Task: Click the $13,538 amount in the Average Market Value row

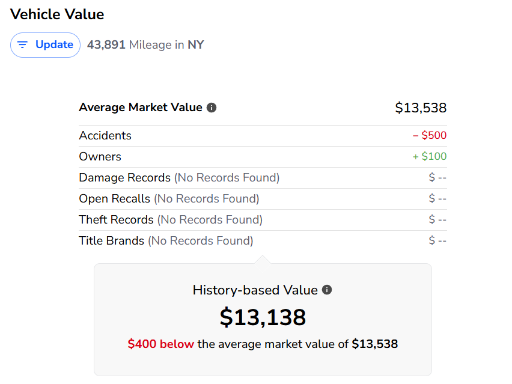Action: (421, 108)
